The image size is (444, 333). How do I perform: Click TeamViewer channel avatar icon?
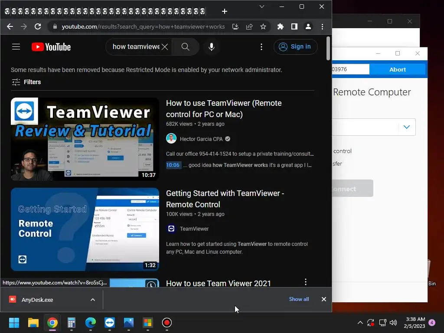(171, 229)
